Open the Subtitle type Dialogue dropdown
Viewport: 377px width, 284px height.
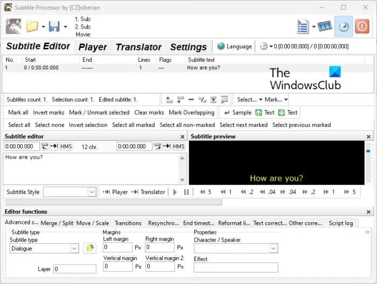74,248
